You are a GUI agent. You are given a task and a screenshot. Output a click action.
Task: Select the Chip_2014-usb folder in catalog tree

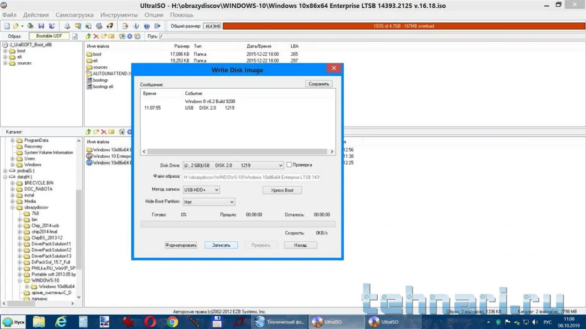(45, 225)
